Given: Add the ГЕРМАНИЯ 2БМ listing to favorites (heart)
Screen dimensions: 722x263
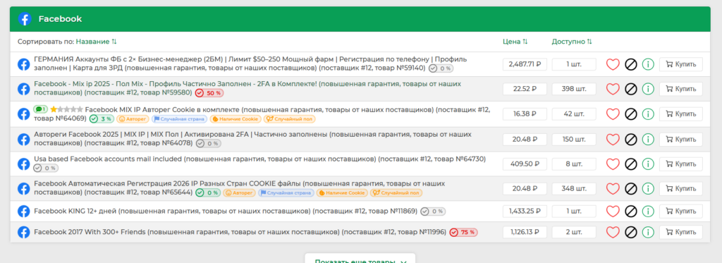Looking at the screenshot, I should [x=613, y=64].
